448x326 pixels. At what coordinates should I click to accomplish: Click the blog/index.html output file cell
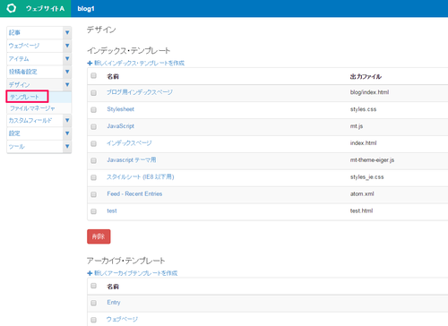[x=369, y=92]
